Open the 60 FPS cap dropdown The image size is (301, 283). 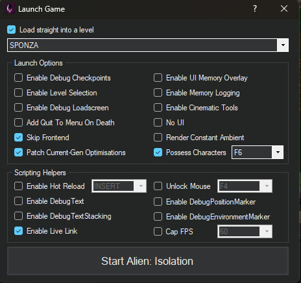[x=267, y=232]
